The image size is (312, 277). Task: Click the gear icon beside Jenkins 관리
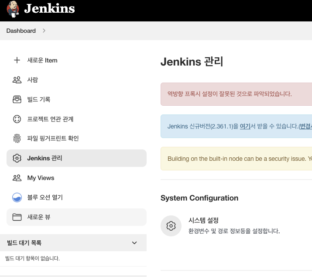click(x=17, y=158)
